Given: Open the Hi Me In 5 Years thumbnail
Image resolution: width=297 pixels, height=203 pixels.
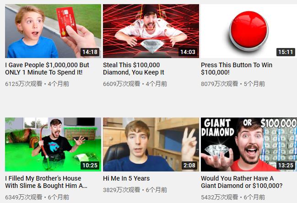Looking at the screenshot, I should click(151, 144).
